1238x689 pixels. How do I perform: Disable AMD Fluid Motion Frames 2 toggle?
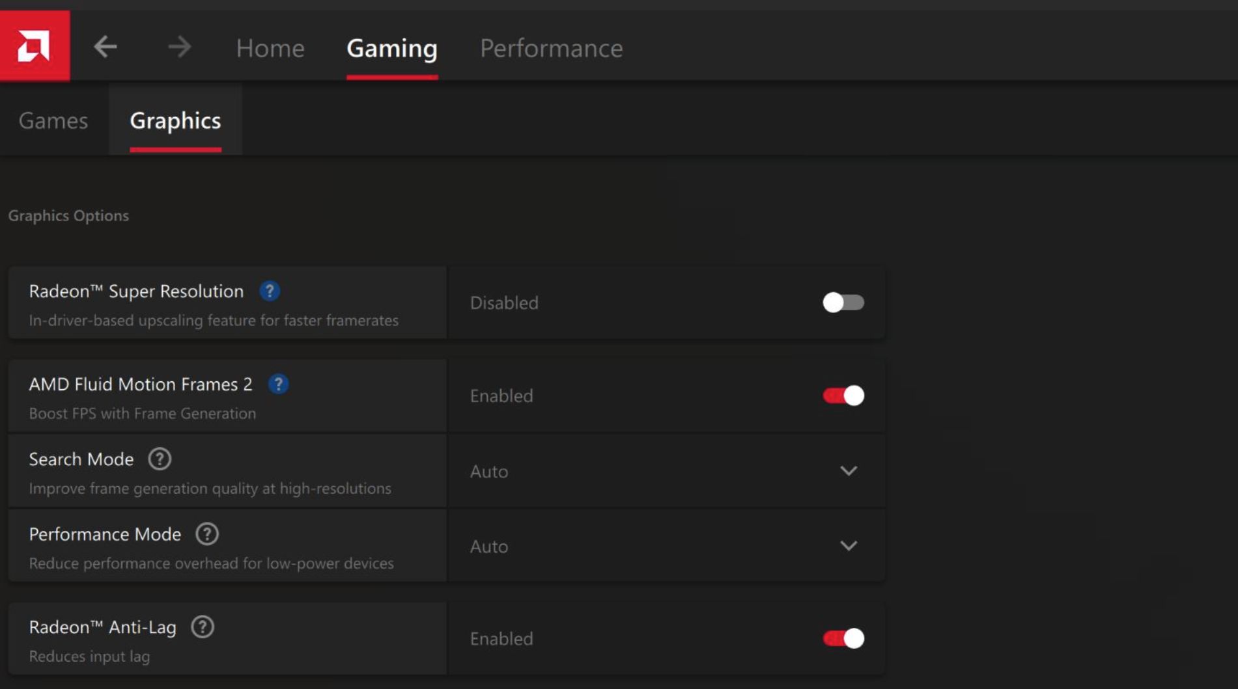[843, 396]
